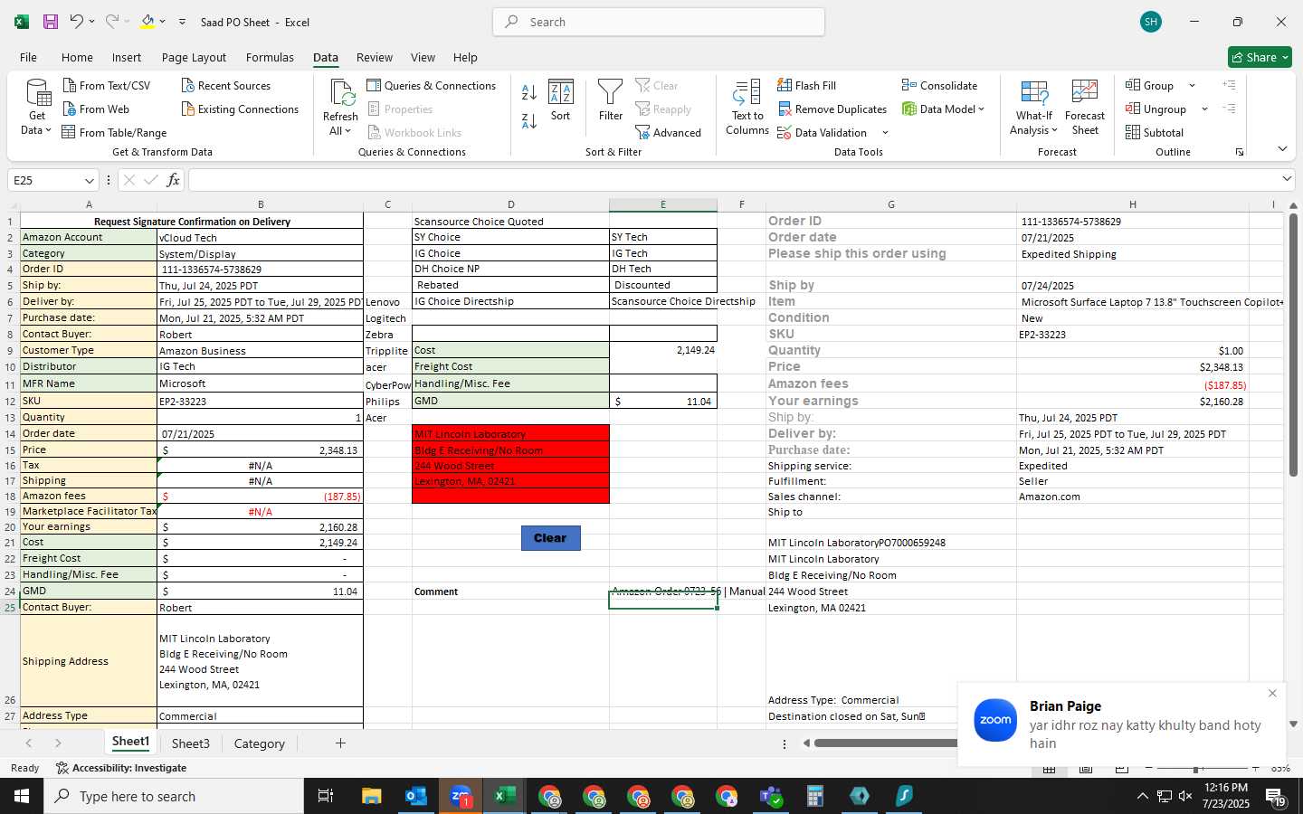Apply Subtotal to data

coord(1154,132)
